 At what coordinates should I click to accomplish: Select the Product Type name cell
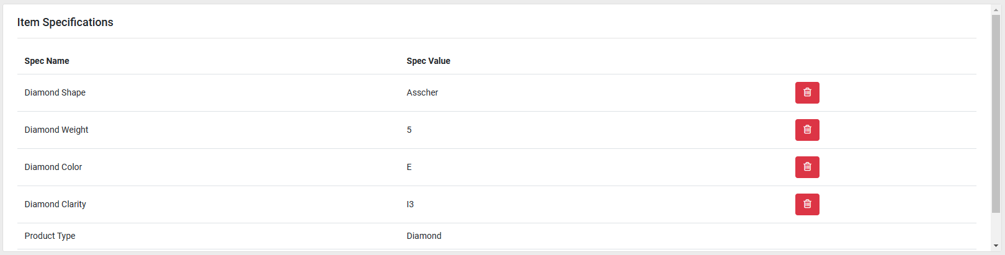tap(50, 236)
